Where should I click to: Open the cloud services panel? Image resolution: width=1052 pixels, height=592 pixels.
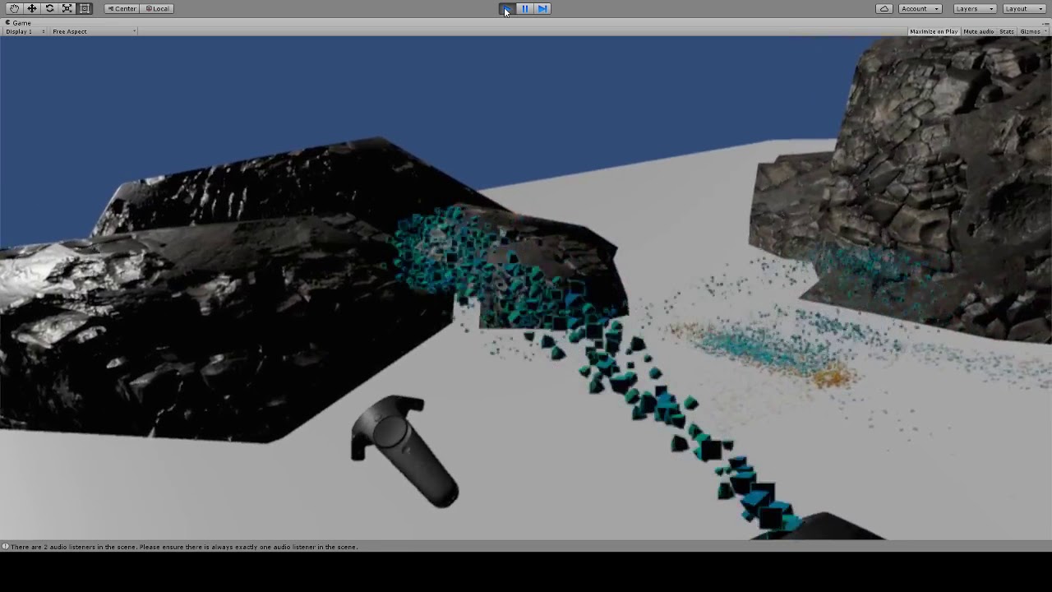[884, 8]
